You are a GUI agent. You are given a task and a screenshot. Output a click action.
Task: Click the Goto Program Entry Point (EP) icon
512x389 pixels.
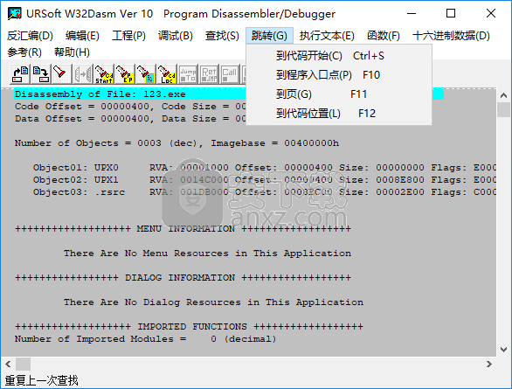[x=125, y=73]
